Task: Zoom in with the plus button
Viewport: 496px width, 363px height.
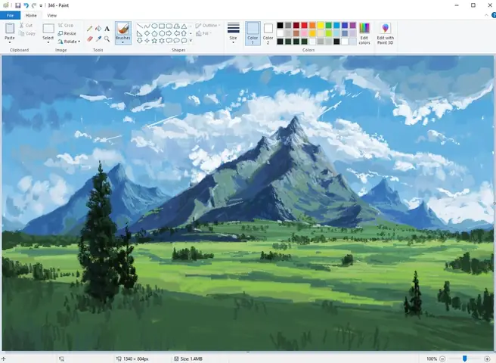Action: [487, 358]
